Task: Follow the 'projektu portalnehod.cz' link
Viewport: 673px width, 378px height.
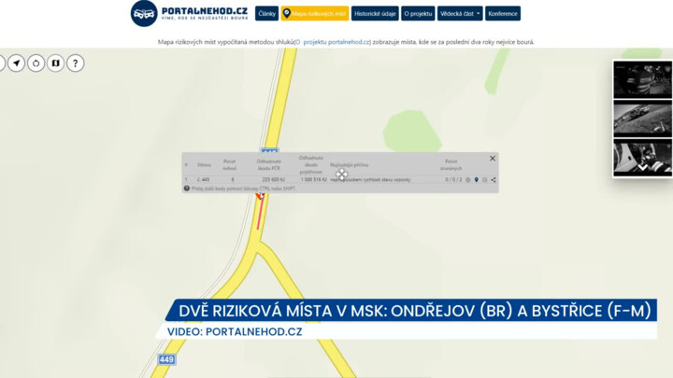Action: pos(336,42)
